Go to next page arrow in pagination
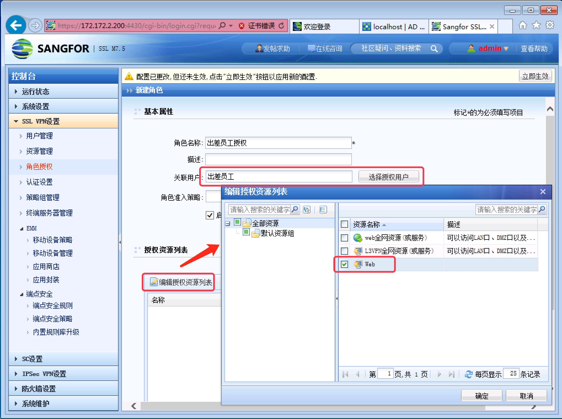562x419 pixels. coord(439,374)
